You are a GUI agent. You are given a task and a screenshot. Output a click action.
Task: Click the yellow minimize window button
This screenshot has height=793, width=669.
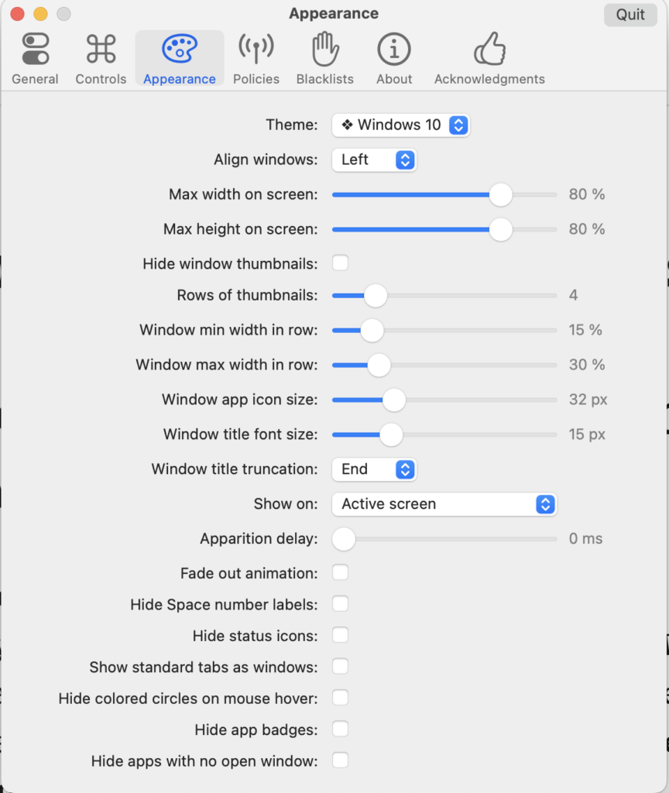[x=40, y=14]
